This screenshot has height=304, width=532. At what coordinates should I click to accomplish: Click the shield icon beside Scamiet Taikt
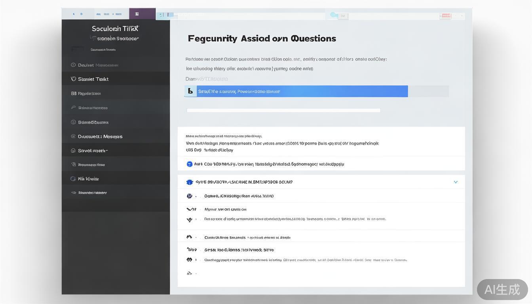point(73,79)
